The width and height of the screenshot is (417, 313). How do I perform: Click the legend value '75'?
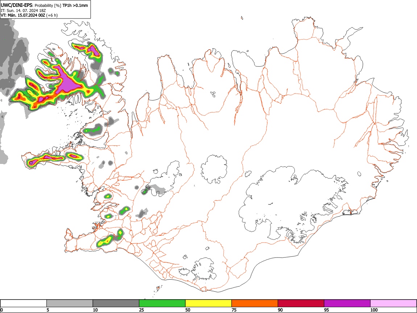coord(234,310)
